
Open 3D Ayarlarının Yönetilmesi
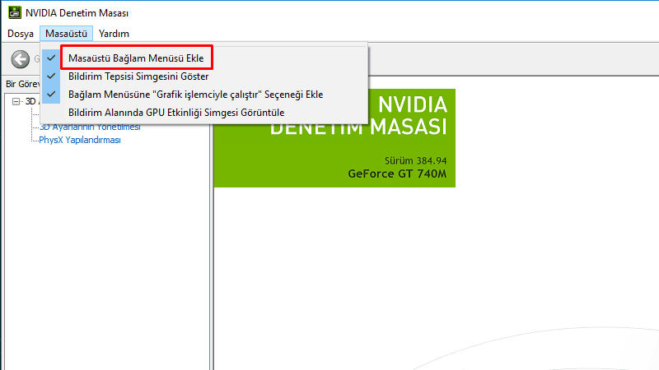[91, 127]
